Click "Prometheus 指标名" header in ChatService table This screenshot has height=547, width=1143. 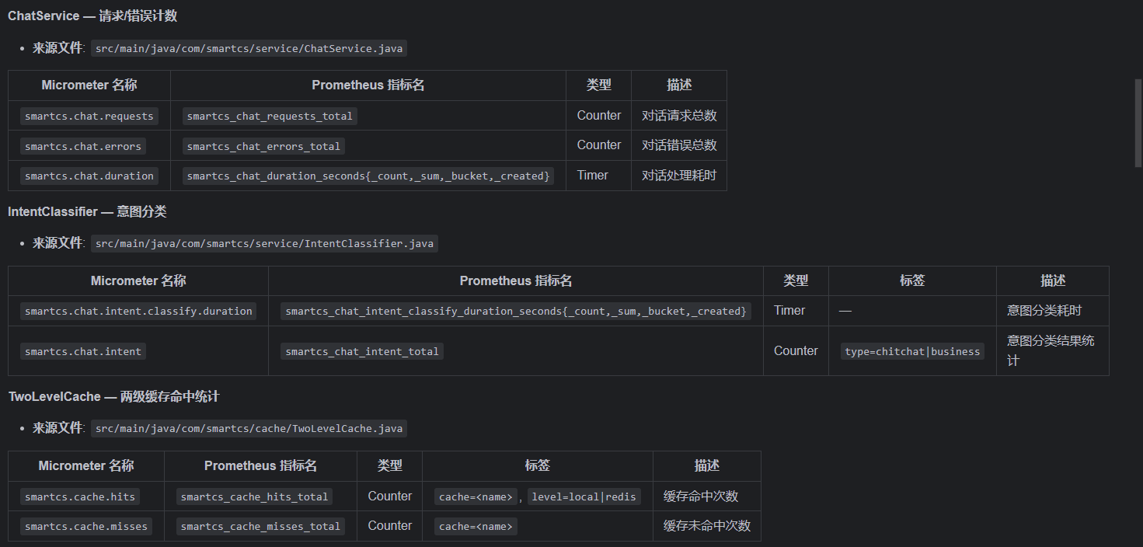[368, 85]
